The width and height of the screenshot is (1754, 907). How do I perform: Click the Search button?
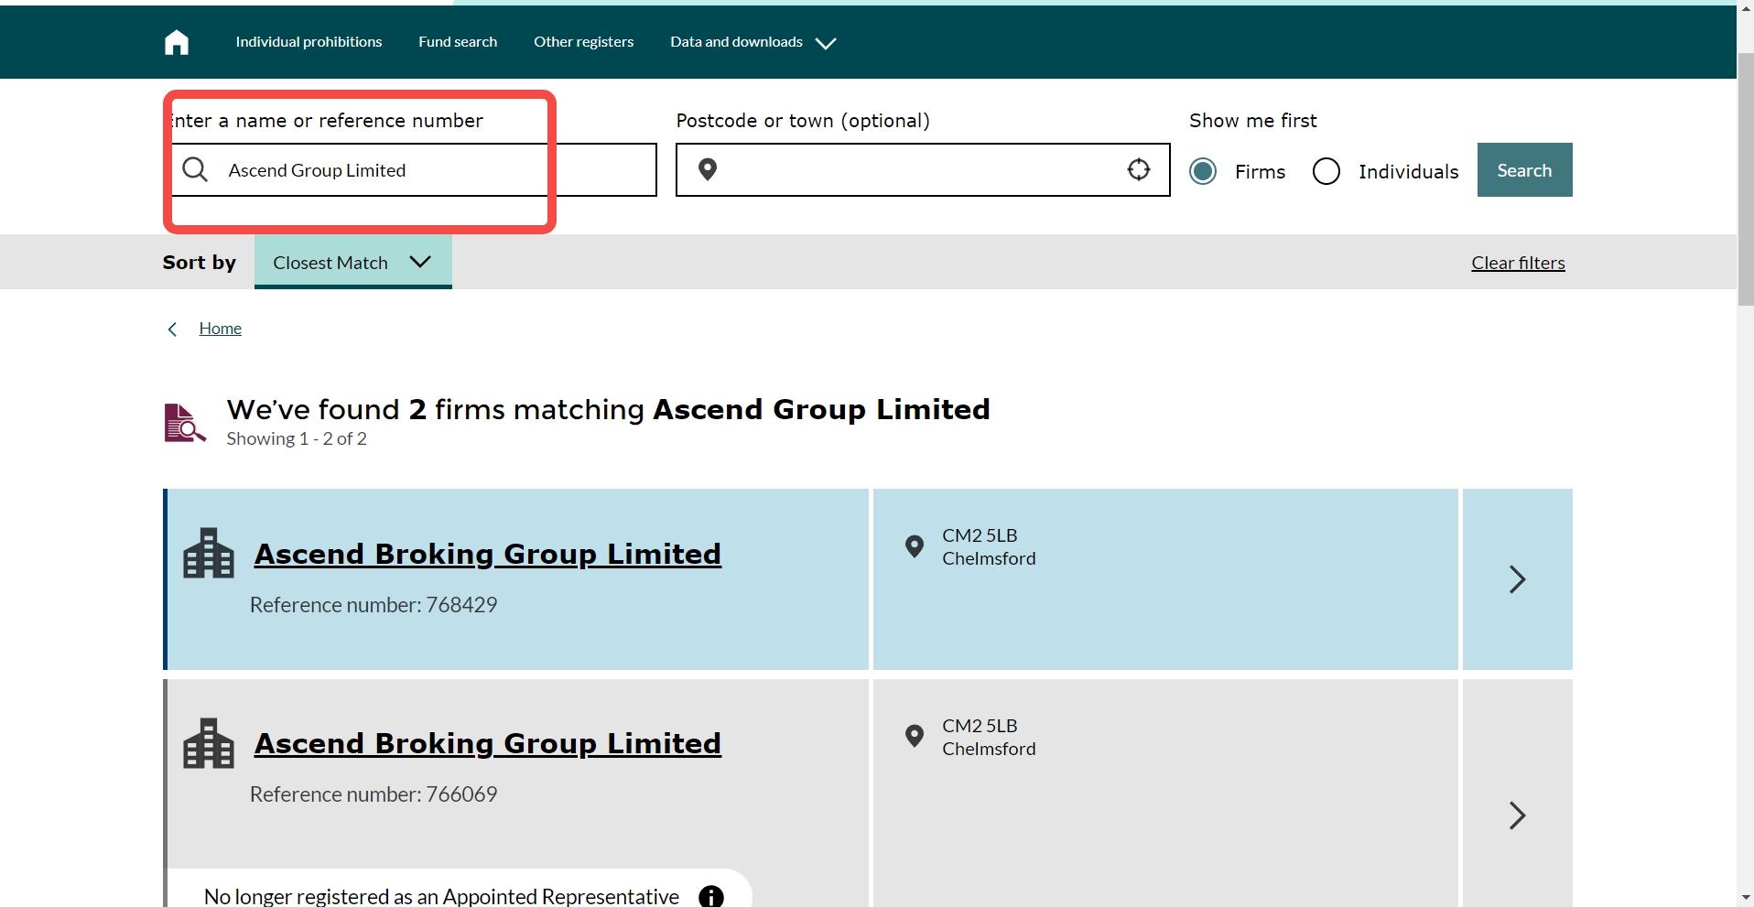(x=1524, y=169)
